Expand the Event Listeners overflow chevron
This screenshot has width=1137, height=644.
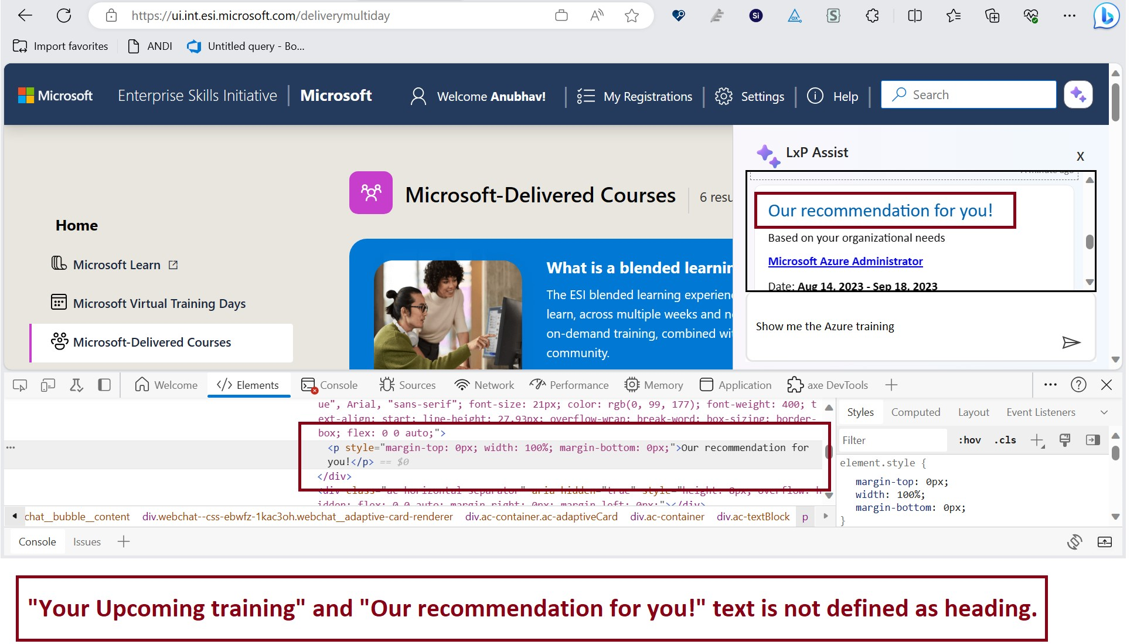point(1105,412)
